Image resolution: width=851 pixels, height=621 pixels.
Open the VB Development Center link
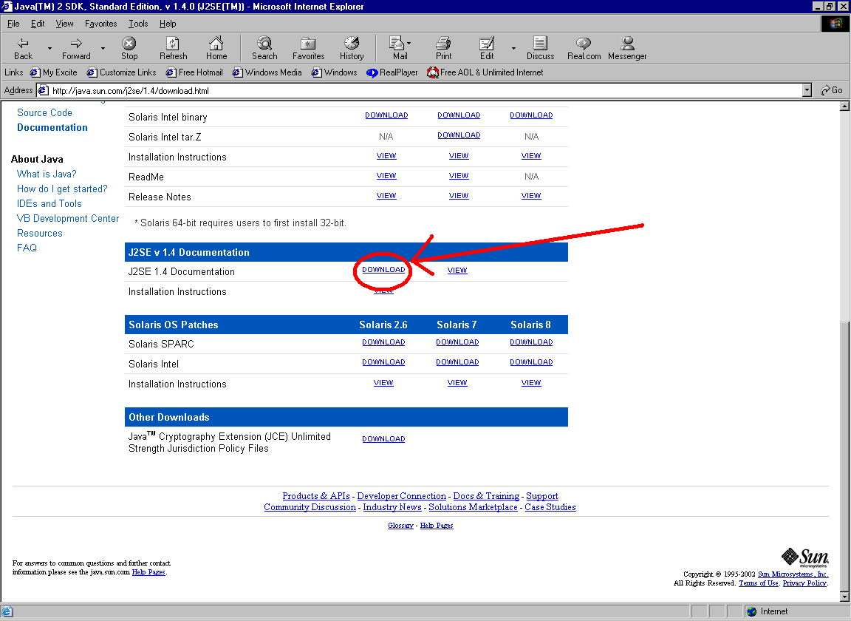[x=68, y=218]
